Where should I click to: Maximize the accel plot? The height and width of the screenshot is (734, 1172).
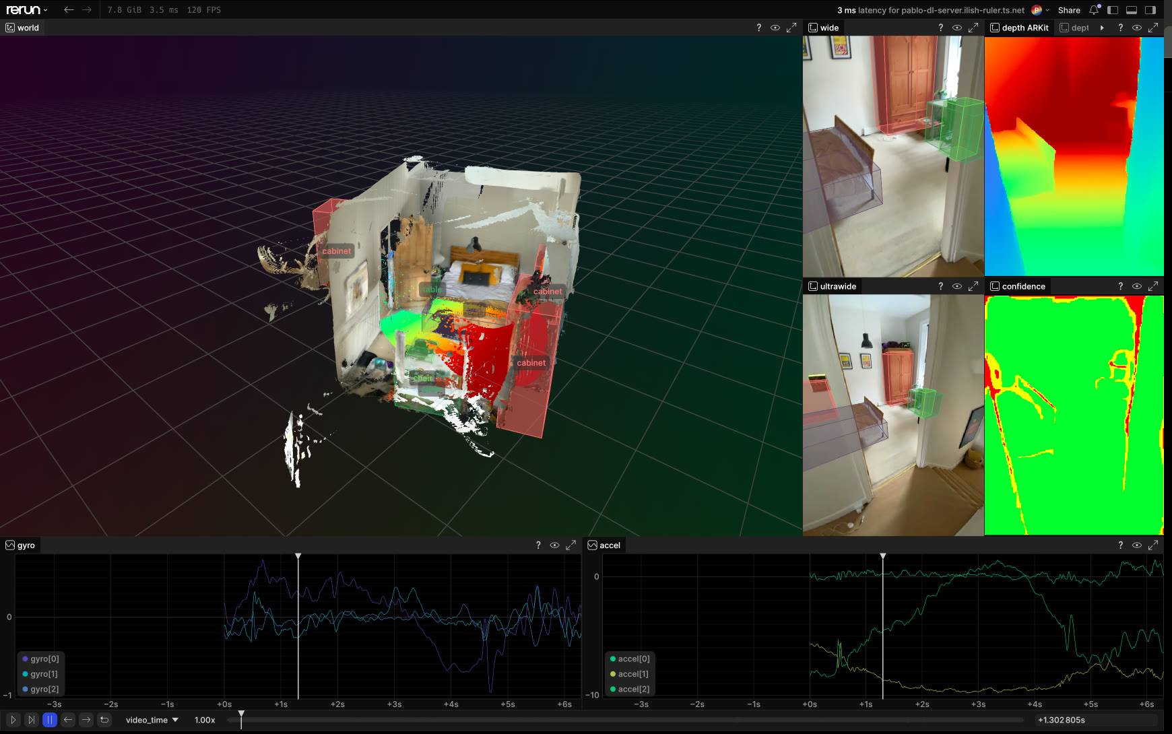[1153, 545]
